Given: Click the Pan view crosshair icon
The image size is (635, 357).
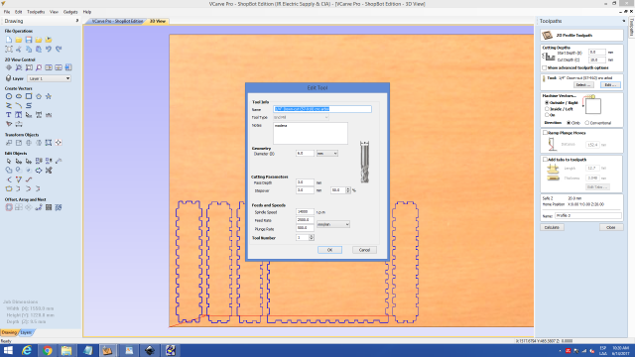Looking at the screenshot, I should click(9, 67).
